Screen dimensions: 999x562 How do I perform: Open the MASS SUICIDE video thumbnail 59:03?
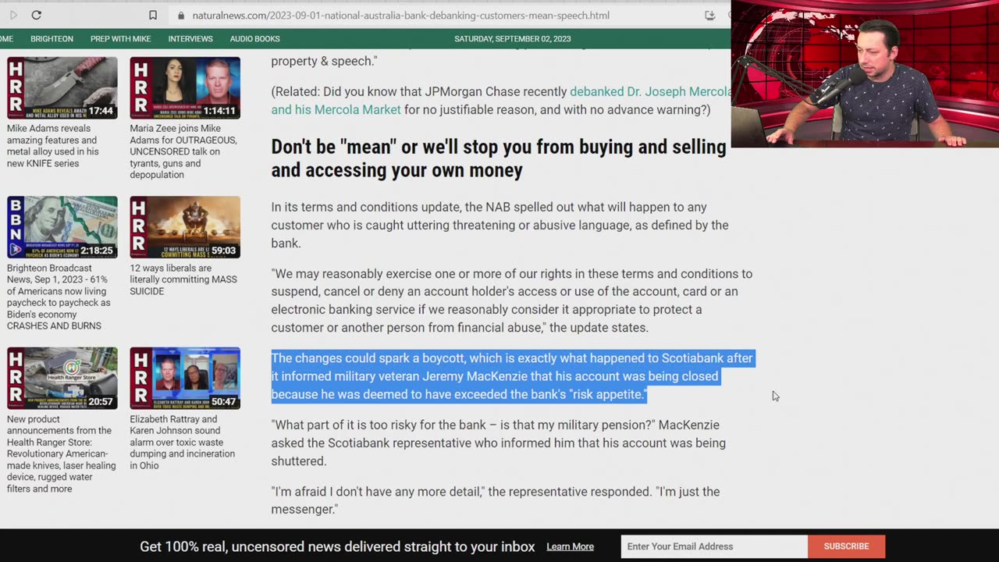pos(185,227)
